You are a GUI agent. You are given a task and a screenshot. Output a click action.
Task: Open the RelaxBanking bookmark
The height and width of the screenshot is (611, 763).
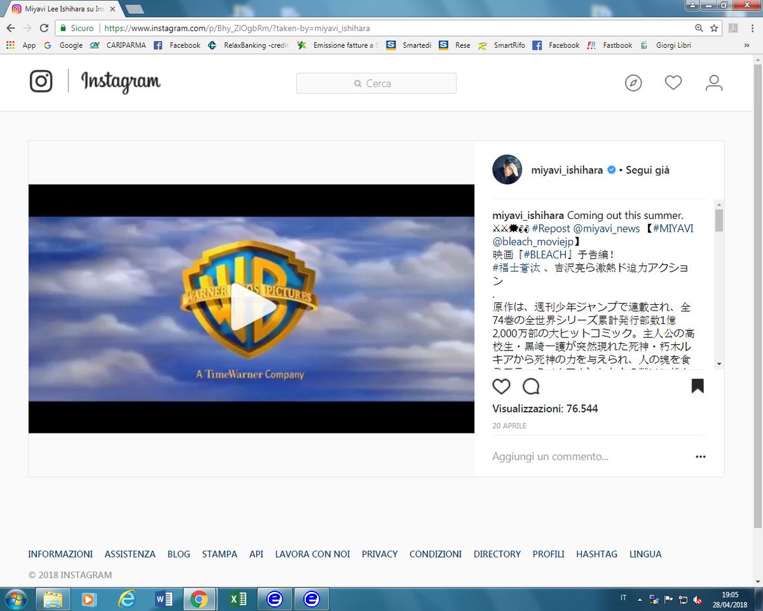250,45
